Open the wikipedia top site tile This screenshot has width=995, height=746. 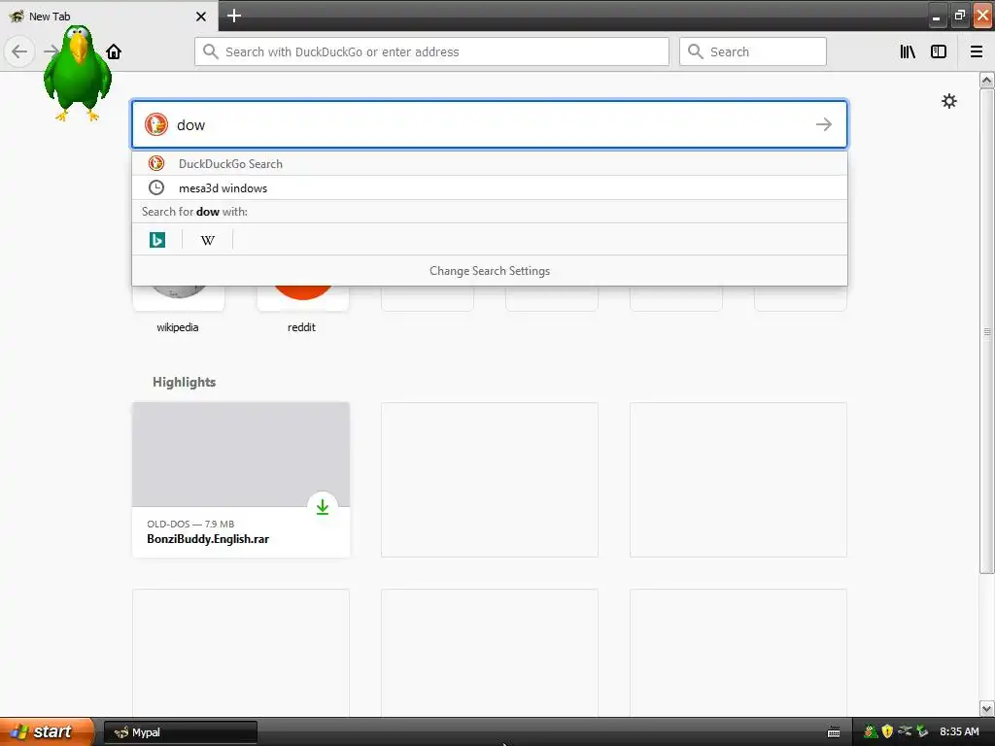tap(179, 308)
